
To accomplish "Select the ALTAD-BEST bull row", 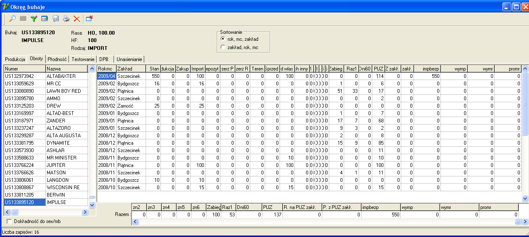I will click(x=46, y=113).
